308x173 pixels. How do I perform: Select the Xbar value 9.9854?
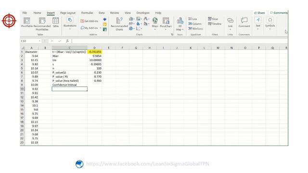tap(94, 56)
